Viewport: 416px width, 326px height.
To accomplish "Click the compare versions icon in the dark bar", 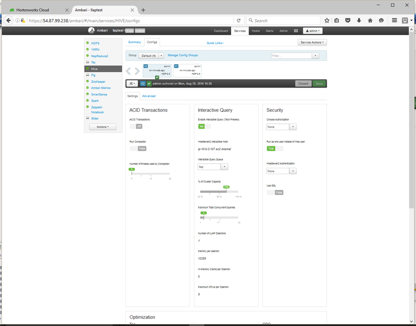I will [x=132, y=83].
